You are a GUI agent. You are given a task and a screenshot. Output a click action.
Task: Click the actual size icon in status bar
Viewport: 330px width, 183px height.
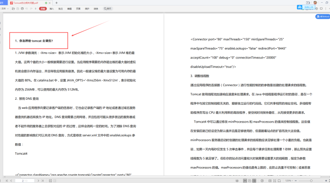279,181
